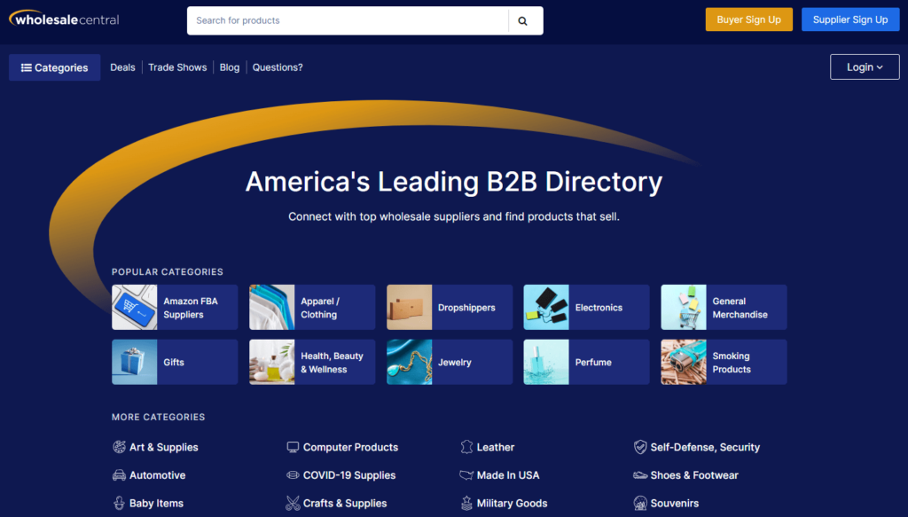
Task: Click the Made In USA flag icon
Action: click(x=466, y=475)
